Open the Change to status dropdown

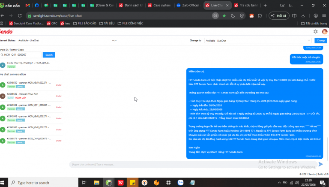click(257, 41)
